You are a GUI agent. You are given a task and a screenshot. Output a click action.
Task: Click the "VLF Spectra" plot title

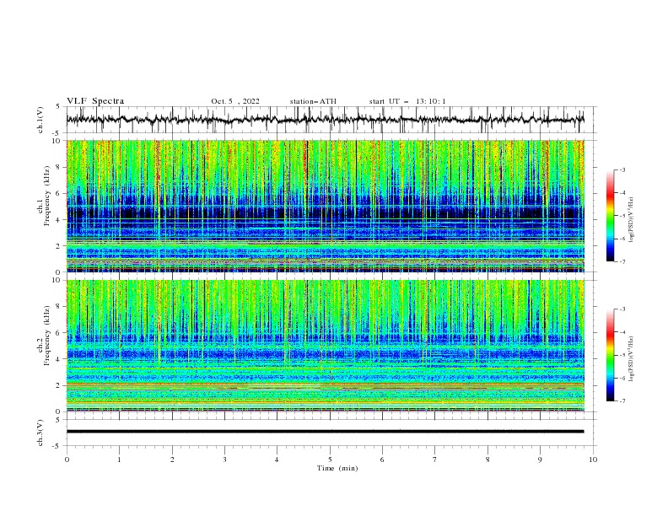tap(95, 101)
